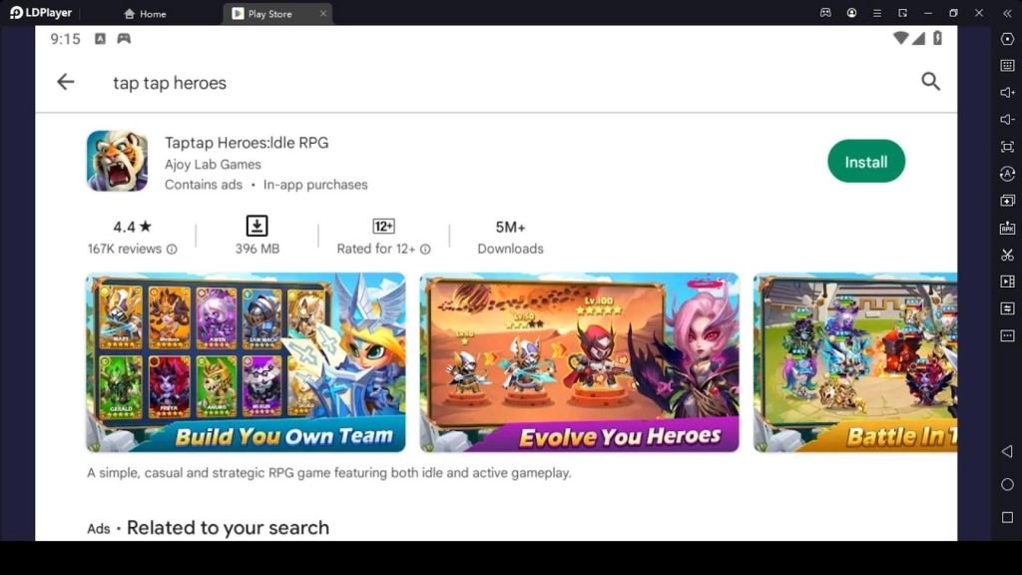1022x575 pixels.
Task: Go back using the arrow in Play Store
Action: (x=65, y=82)
